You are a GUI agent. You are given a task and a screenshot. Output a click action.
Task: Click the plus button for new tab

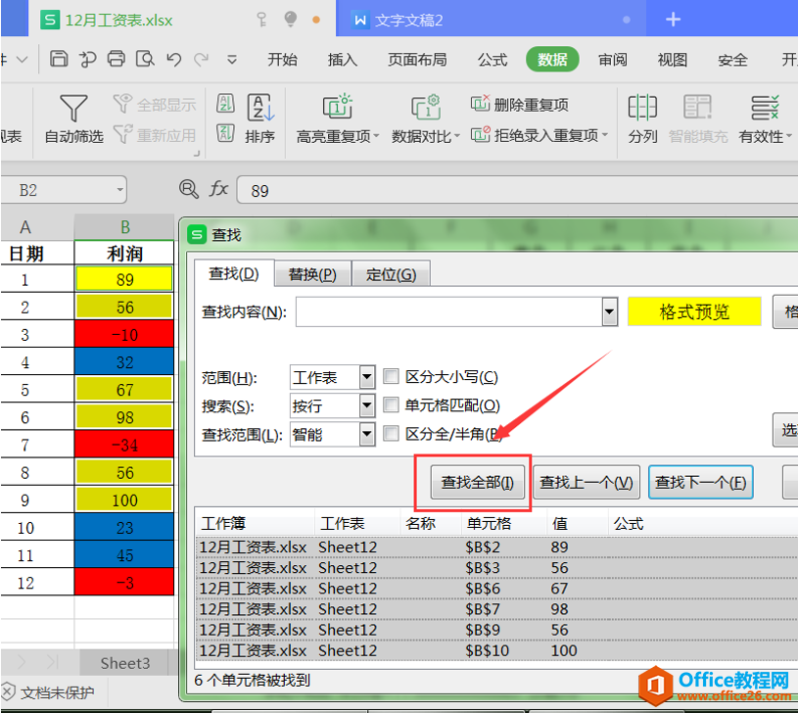click(x=673, y=20)
